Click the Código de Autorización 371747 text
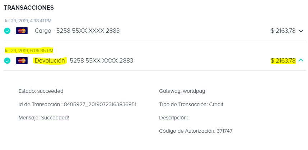 click(x=196, y=131)
